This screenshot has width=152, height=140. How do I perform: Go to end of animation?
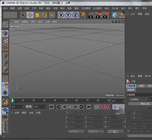point(89,107)
